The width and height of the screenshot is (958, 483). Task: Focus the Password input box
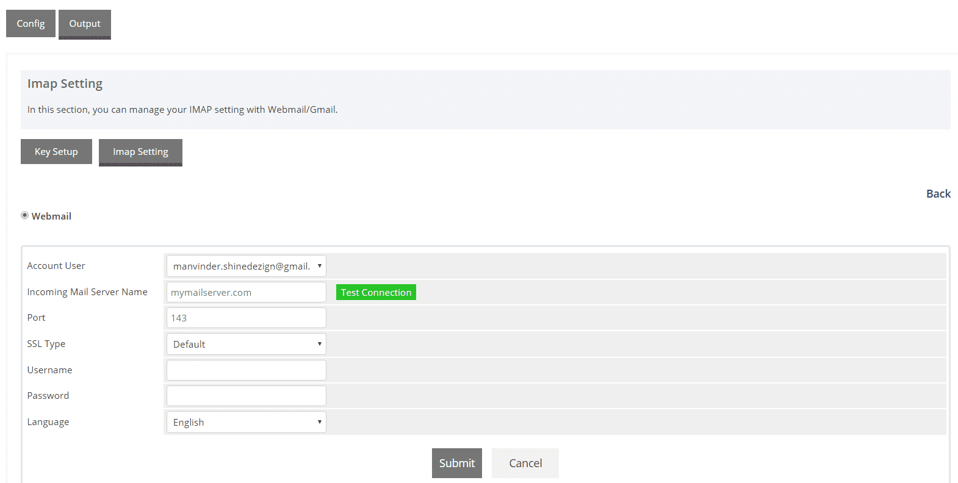click(x=246, y=396)
